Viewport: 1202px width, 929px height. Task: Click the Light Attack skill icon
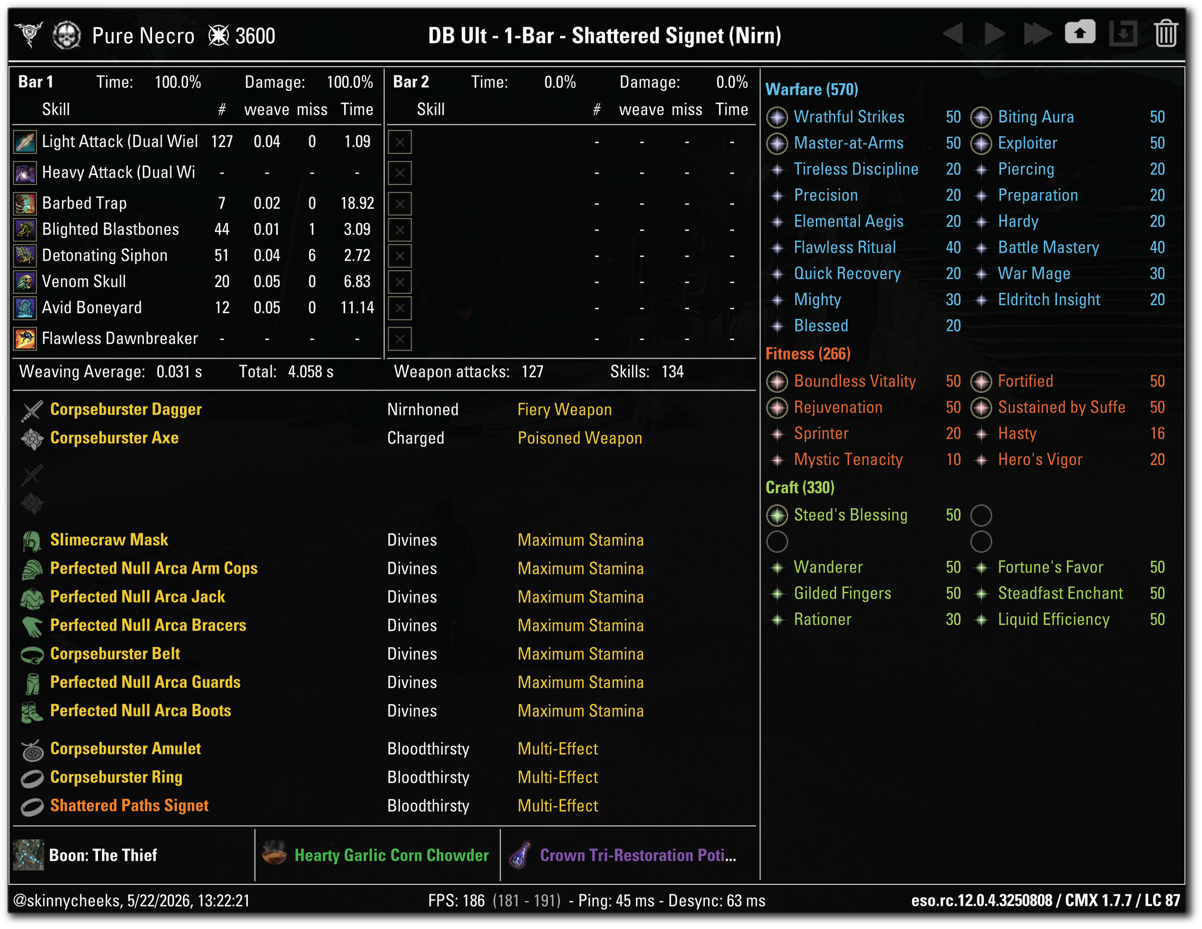point(25,142)
